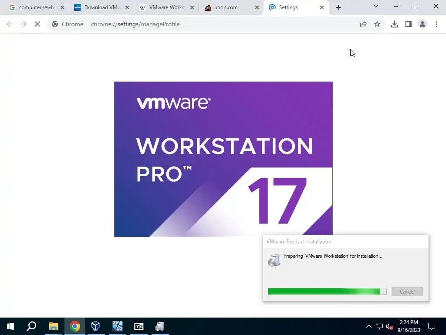Viewport: 446px width, 335px height.
Task: Open File Explorer from taskbar
Action: tap(53, 326)
